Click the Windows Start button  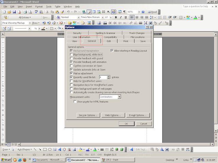[x=6, y=160]
